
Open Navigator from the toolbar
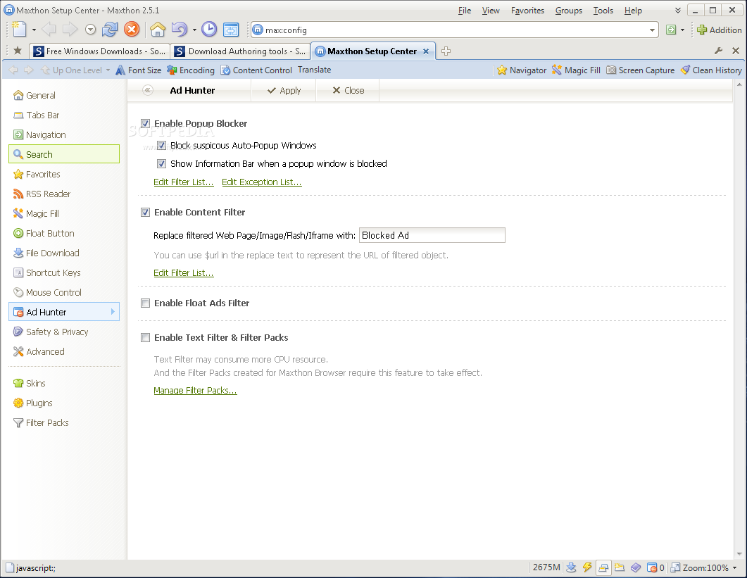[x=522, y=70]
